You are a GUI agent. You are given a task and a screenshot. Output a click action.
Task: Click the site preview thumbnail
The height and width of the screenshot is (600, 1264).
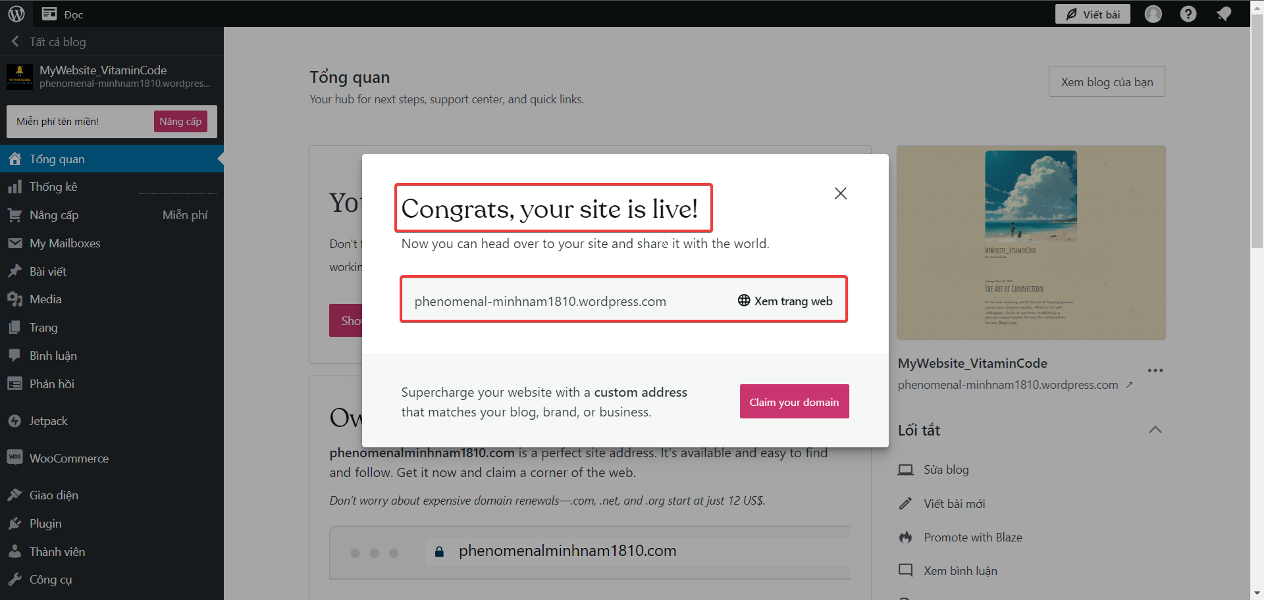(1031, 243)
